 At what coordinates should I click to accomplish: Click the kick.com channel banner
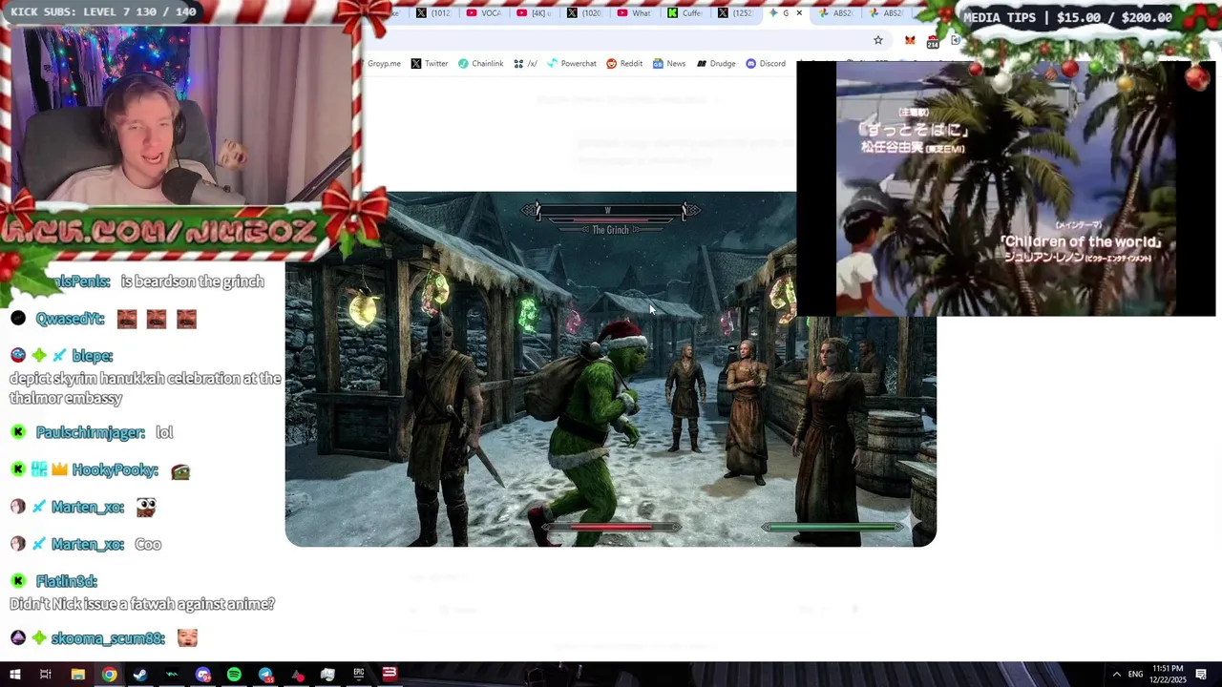162,232
